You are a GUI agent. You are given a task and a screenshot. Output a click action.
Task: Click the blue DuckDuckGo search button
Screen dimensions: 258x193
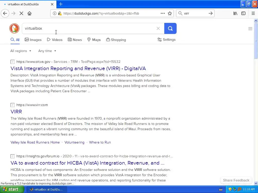coord(170,28)
